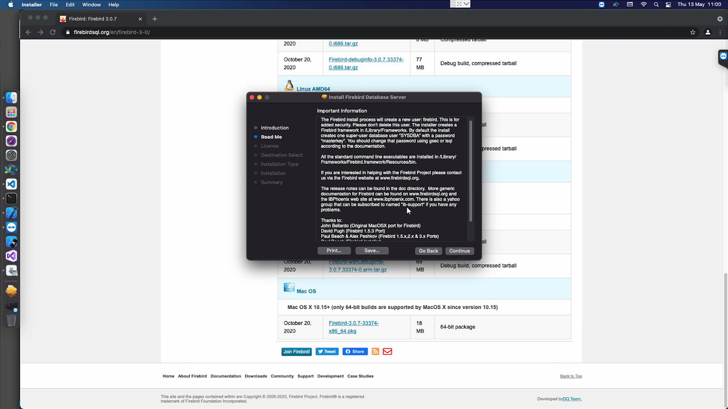Click TeamViewer icon in menu bar

pos(602,5)
